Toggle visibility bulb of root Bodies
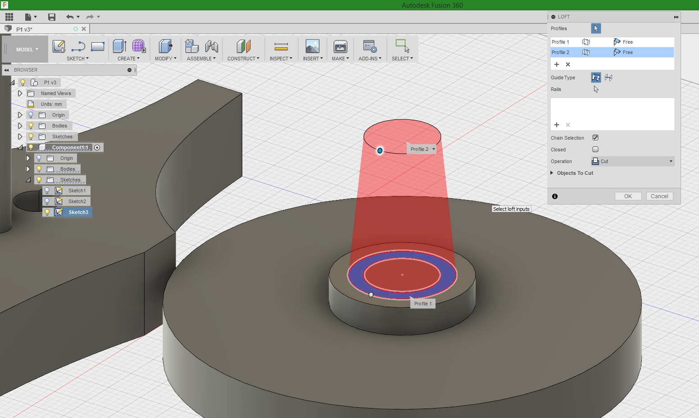 tap(31, 126)
